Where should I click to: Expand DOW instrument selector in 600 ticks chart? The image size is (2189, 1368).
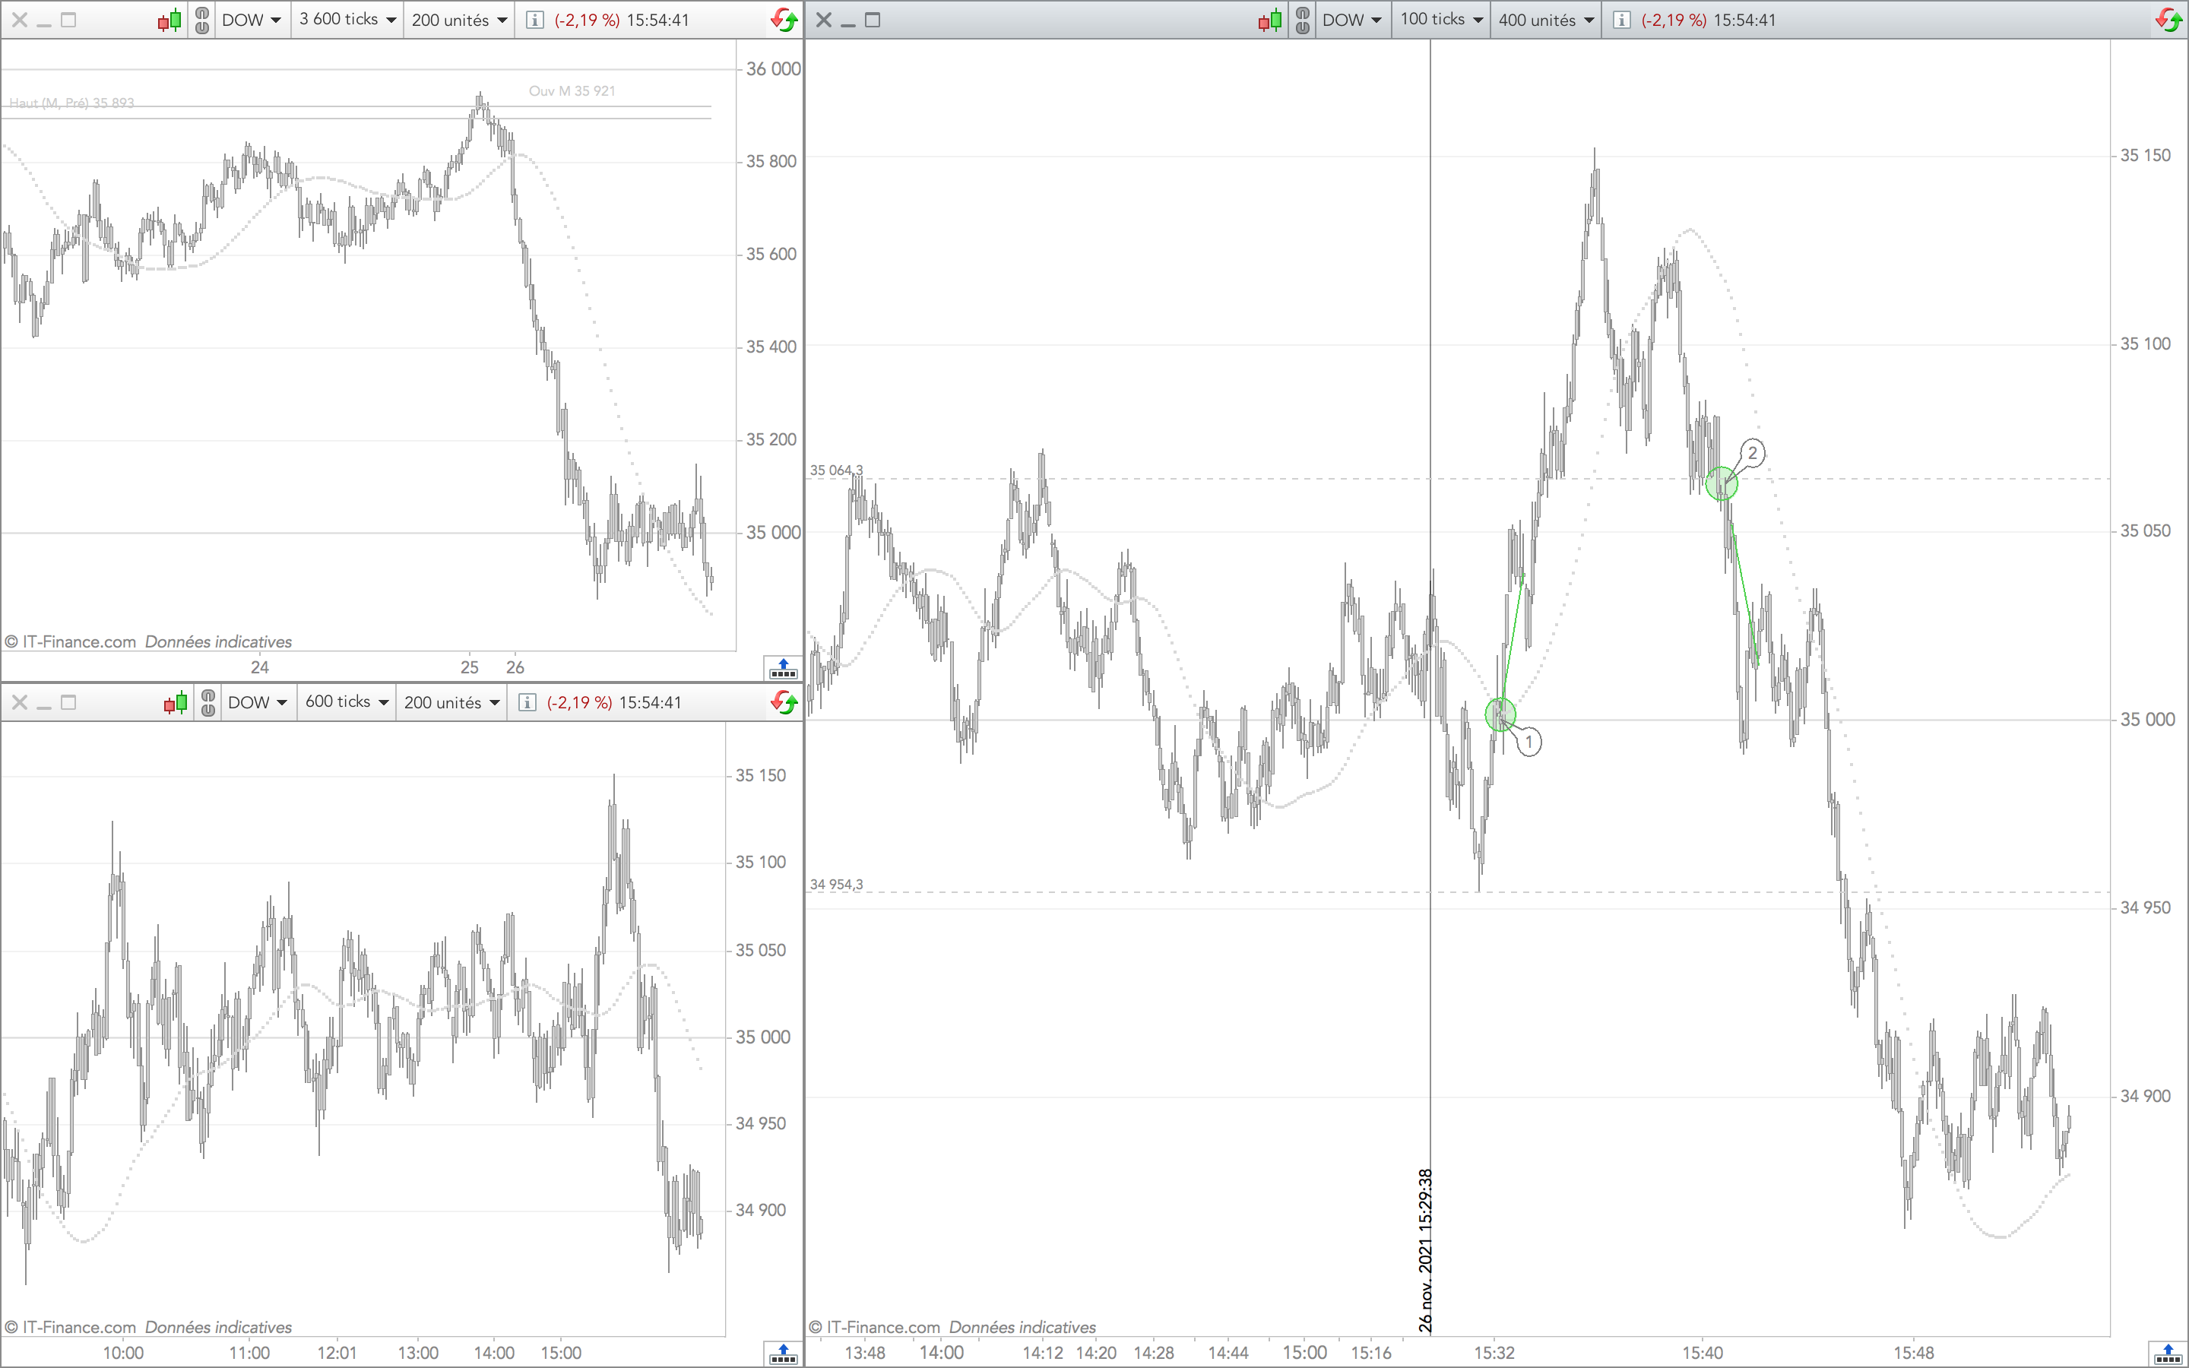[x=257, y=702]
